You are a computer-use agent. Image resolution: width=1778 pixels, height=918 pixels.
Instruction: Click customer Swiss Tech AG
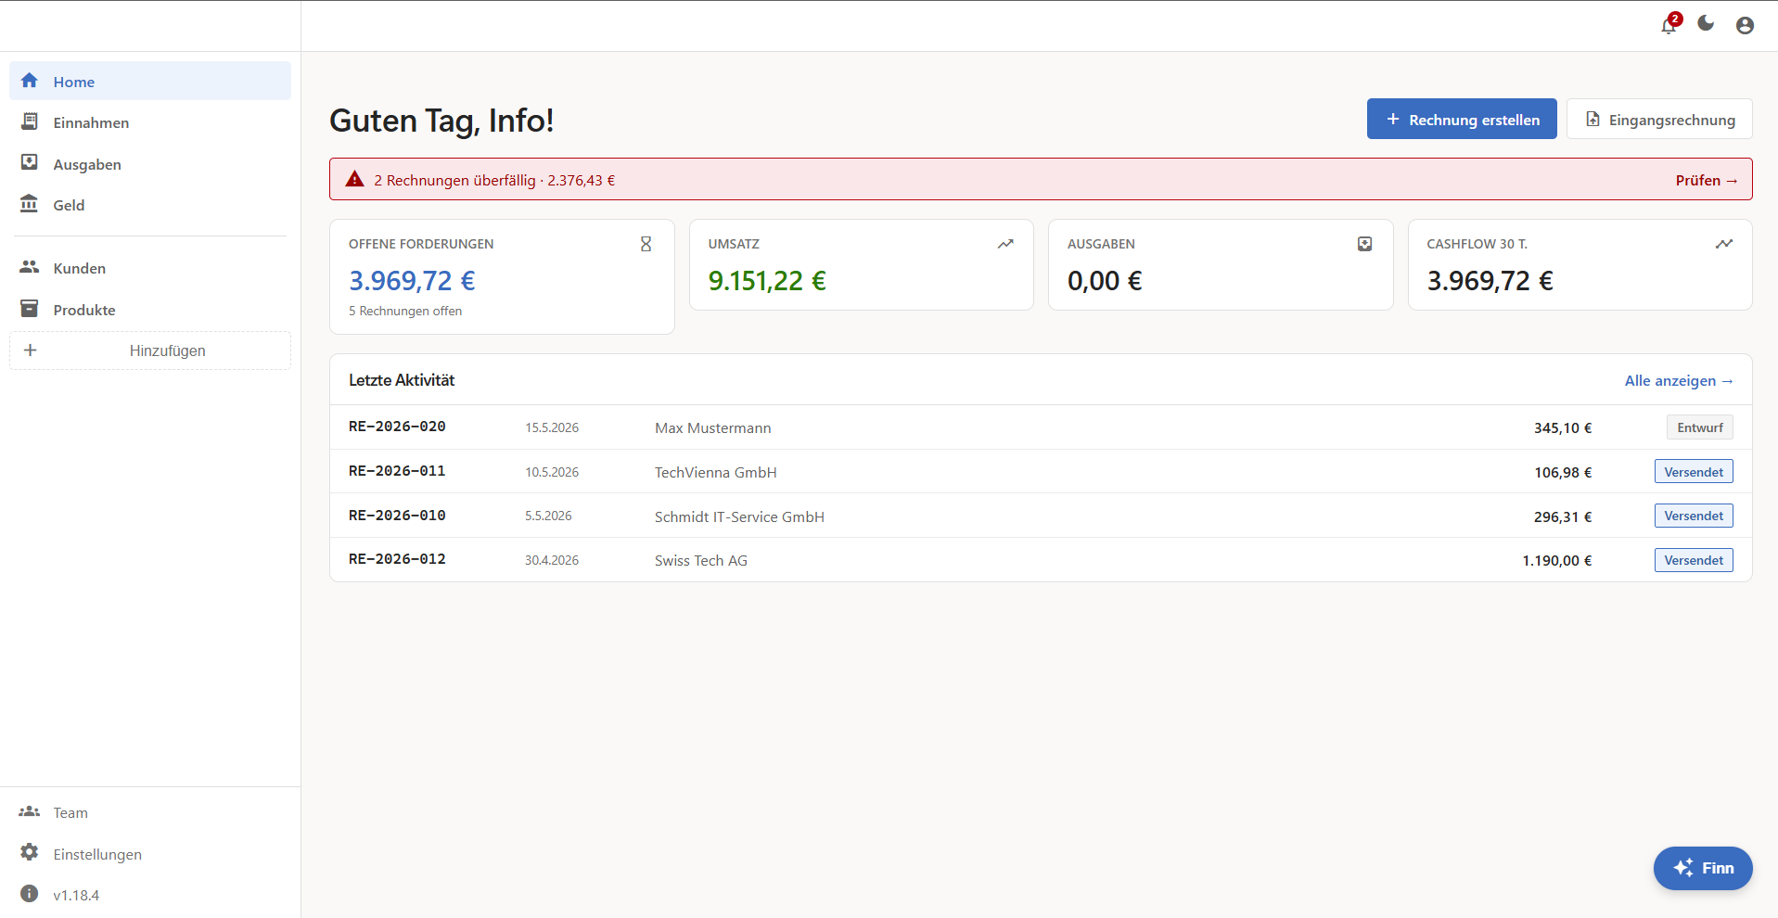point(700,560)
